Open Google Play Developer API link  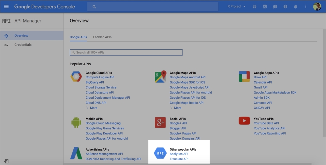[x=104, y=133]
